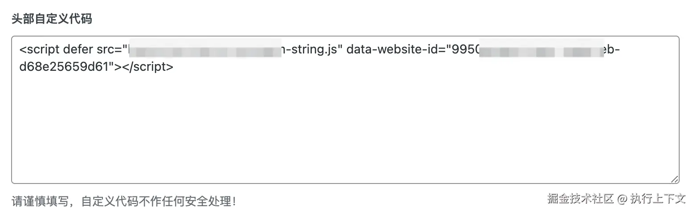Click the @ symbol in watermark
The image size is (693, 212).
622,199
